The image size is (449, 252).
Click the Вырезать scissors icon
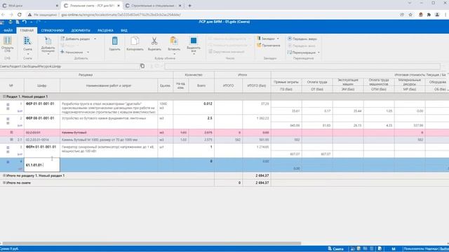(154, 41)
